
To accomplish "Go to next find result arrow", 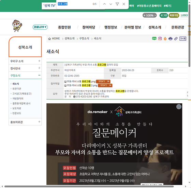I will tap(111, 4).
